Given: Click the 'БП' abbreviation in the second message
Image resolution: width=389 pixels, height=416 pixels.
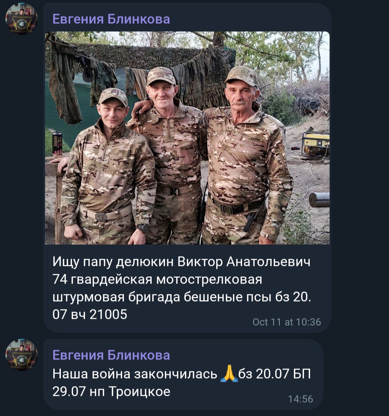Looking at the screenshot, I should coord(302,374).
